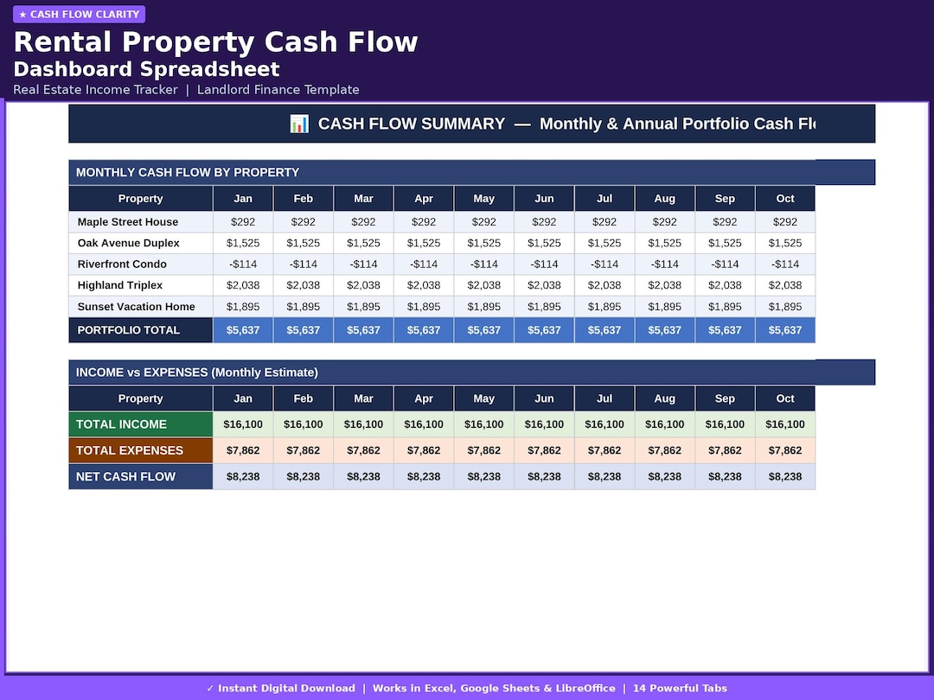Image resolution: width=934 pixels, height=700 pixels.
Task: Click 14 Powerful Tabs footer text
Action: [681, 688]
